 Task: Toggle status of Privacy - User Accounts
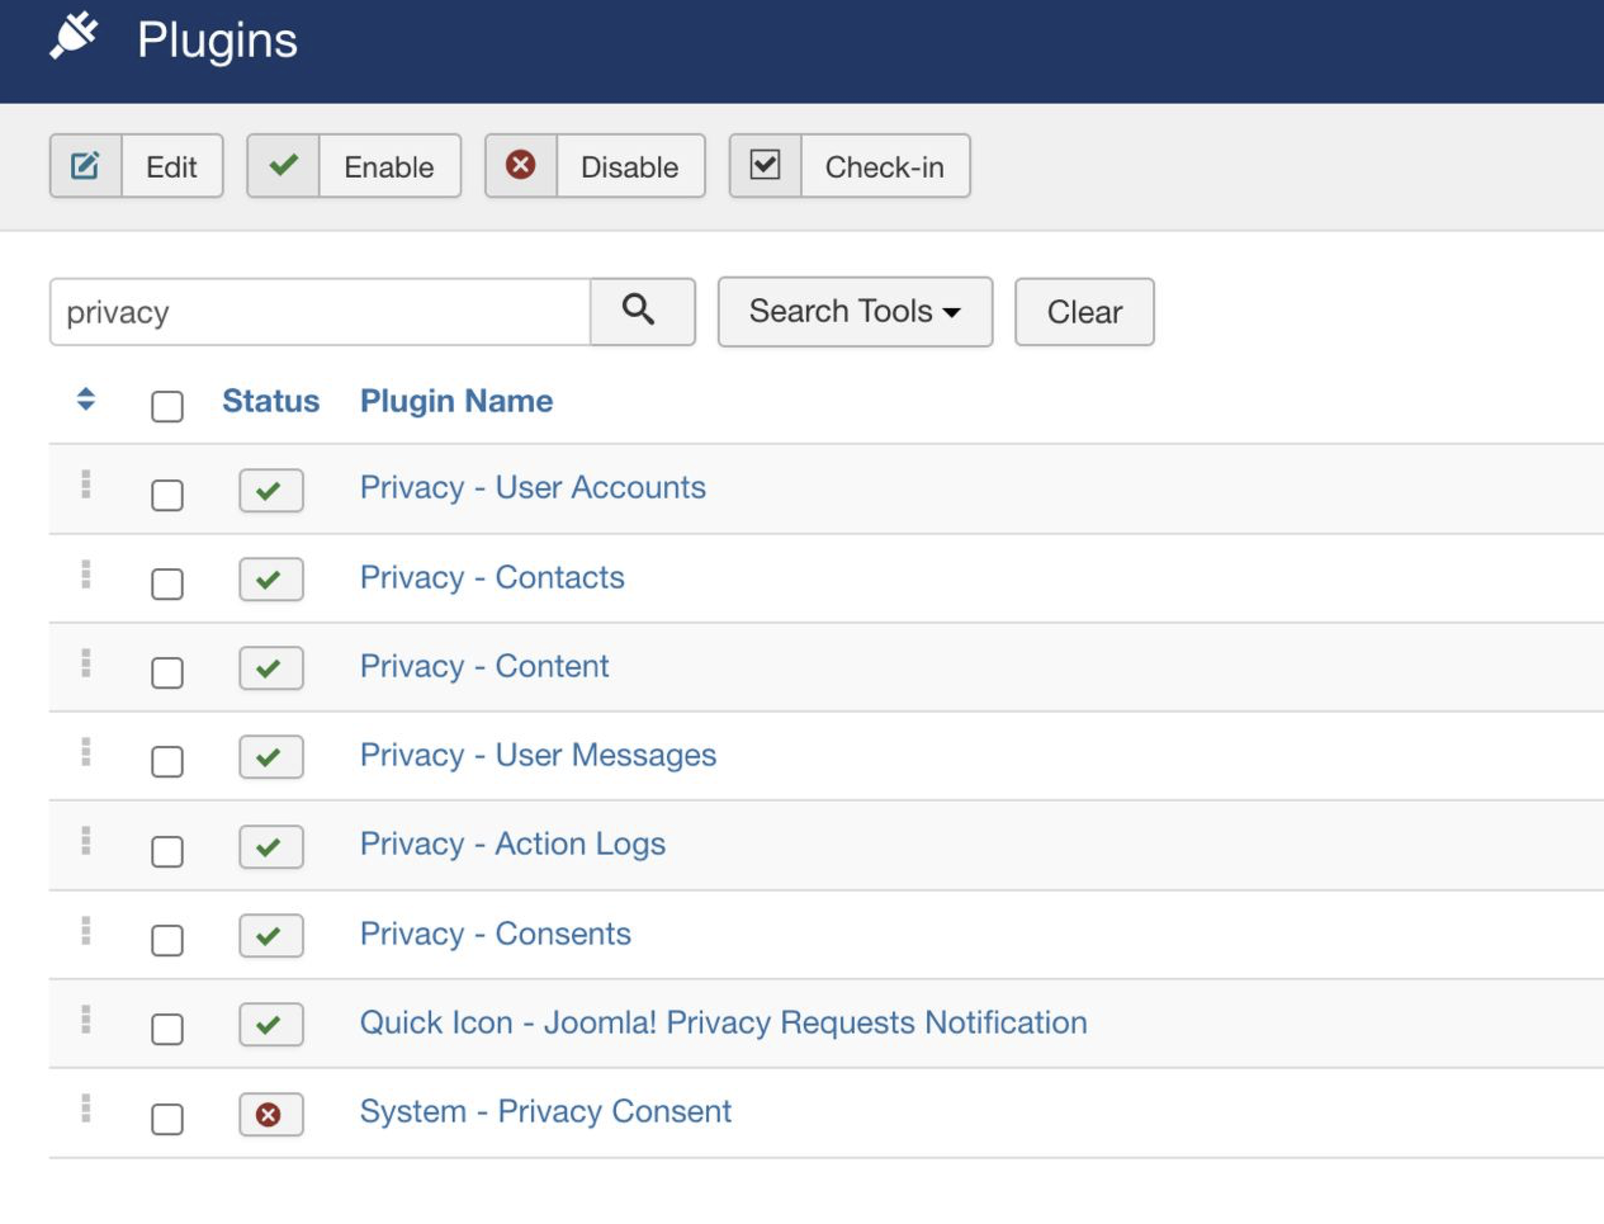(x=271, y=490)
